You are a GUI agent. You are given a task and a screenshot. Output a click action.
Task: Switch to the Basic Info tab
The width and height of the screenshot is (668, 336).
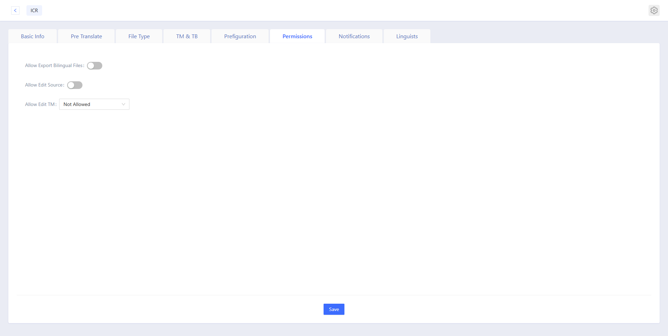(33, 36)
